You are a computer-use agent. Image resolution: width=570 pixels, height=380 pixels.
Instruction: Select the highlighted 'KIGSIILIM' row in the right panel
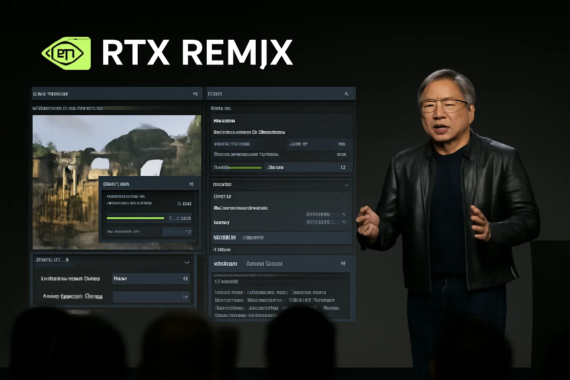[x=281, y=237]
